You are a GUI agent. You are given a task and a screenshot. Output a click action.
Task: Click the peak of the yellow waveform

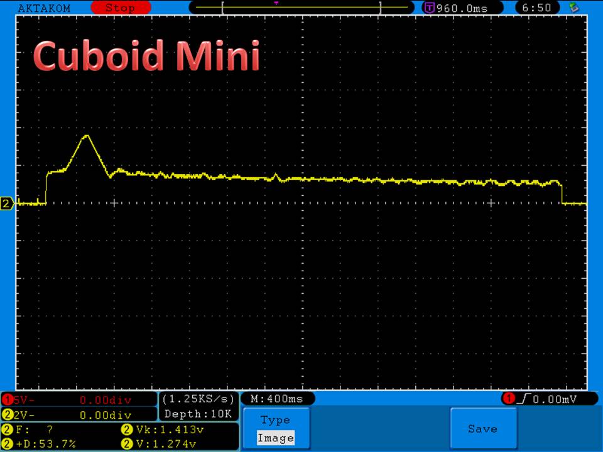[87, 136]
